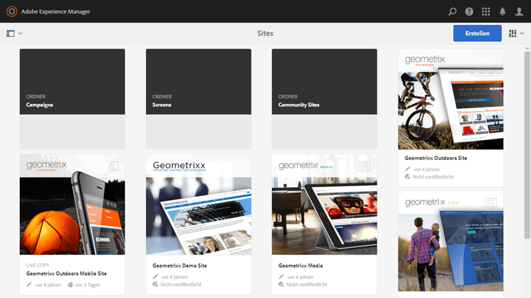Open the Community Sites folder card
Screen dimensions: 531x298
point(324,99)
